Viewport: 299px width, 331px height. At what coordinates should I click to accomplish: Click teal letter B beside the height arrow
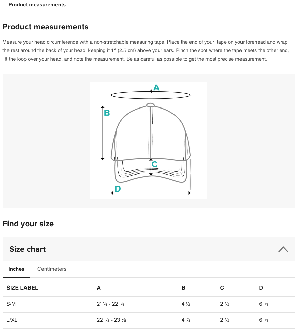coord(107,113)
